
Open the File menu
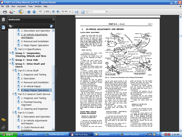2,6
